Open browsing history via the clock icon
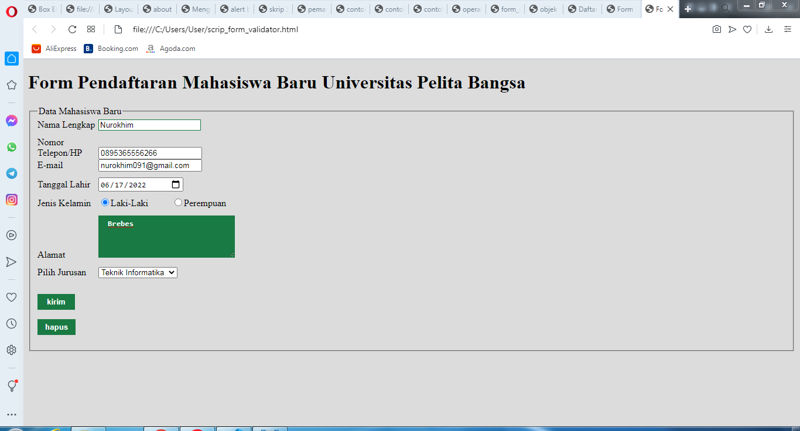 click(x=11, y=323)
